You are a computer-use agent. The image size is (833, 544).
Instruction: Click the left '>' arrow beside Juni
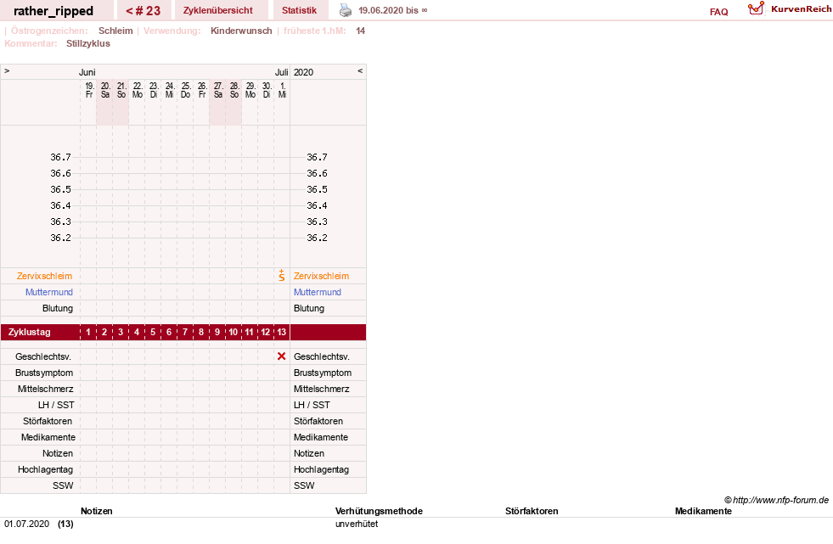tap(7, 71)
